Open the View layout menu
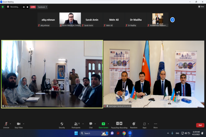Viewport: 206px width, 137px height. 201,7
